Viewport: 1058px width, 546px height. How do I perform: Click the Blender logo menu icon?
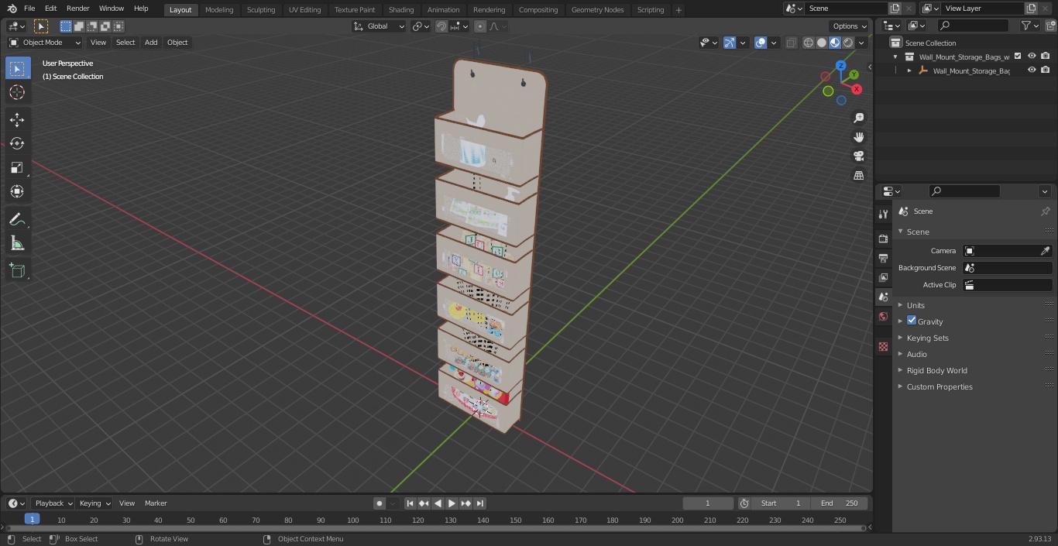click(x=12, y=9)
